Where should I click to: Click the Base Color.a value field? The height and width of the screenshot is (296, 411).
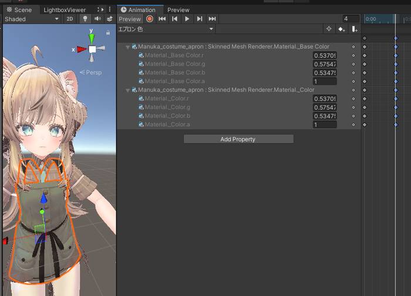[x=325, y=82]
